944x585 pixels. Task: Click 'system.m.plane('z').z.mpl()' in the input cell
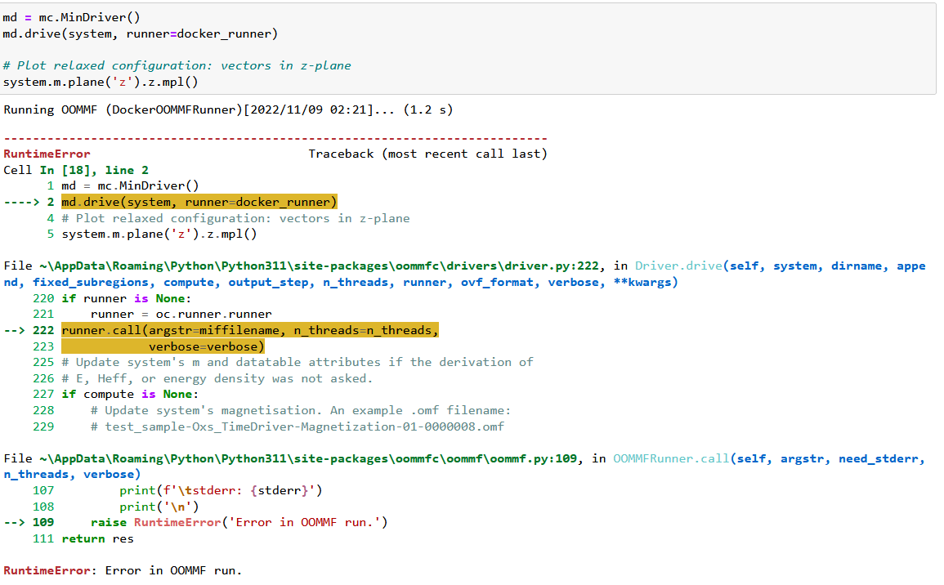[x=101, y=82]
